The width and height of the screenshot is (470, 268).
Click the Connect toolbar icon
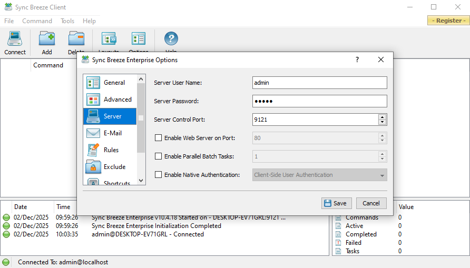15,42
